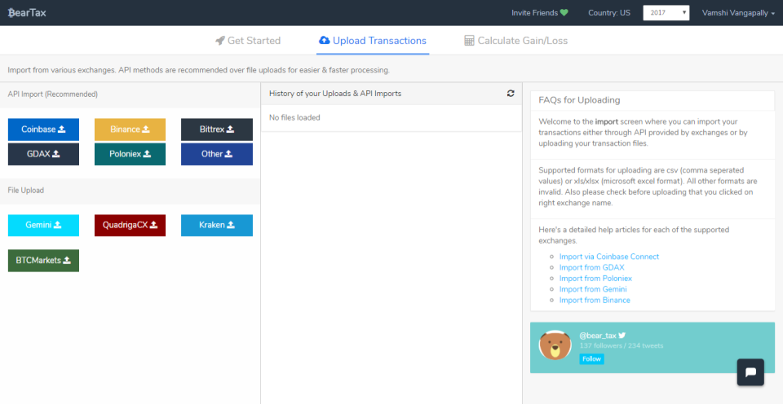
Task: Click the Binance API import button
Action: 130,130
